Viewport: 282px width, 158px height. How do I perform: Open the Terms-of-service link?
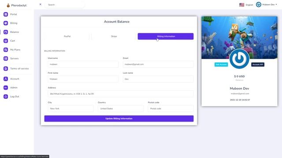tap(19, 68)
